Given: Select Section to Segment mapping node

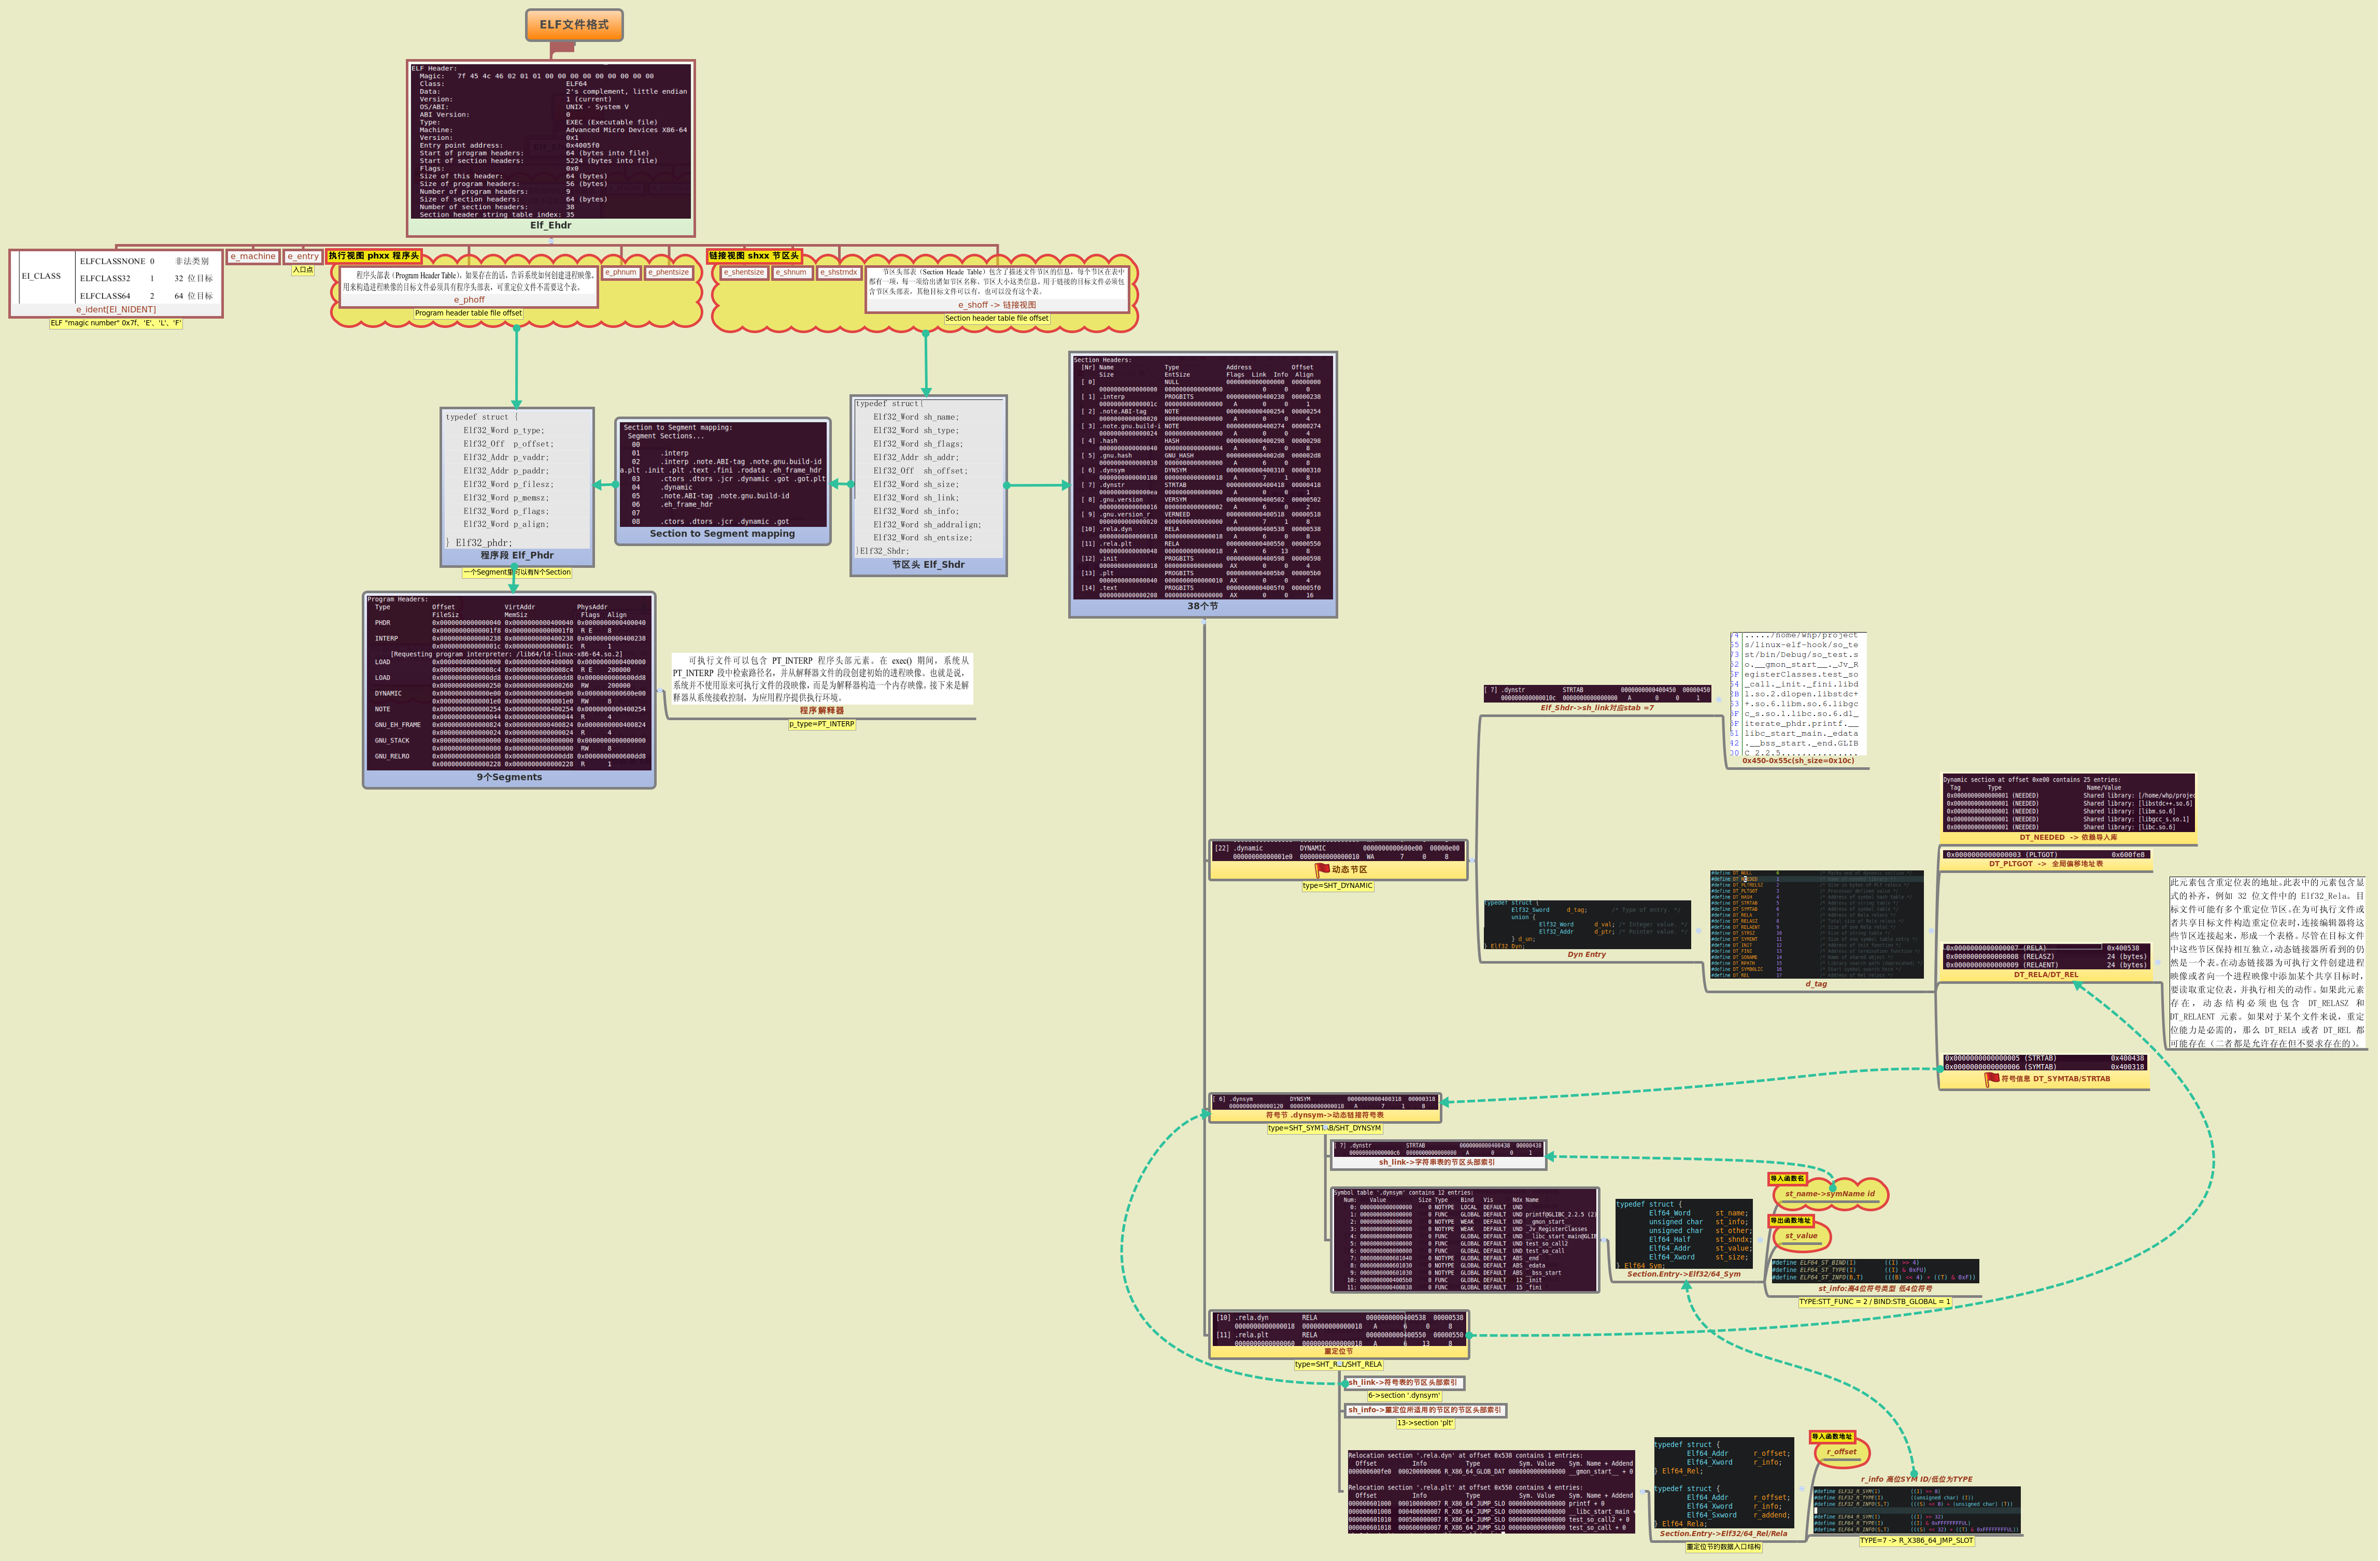Looking at the screenshot, I should pos(723,481).
